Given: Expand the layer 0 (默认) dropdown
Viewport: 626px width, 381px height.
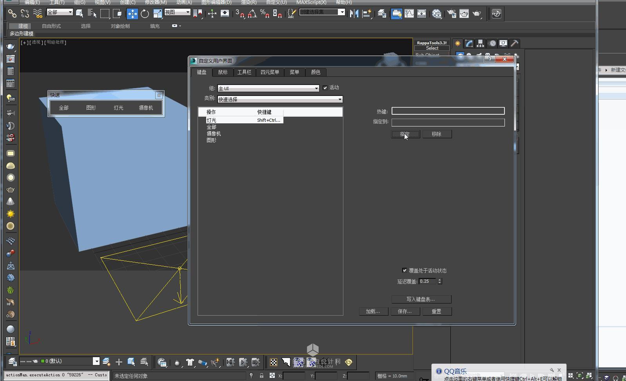Looking at the screenshot, I should click(96, 361).
